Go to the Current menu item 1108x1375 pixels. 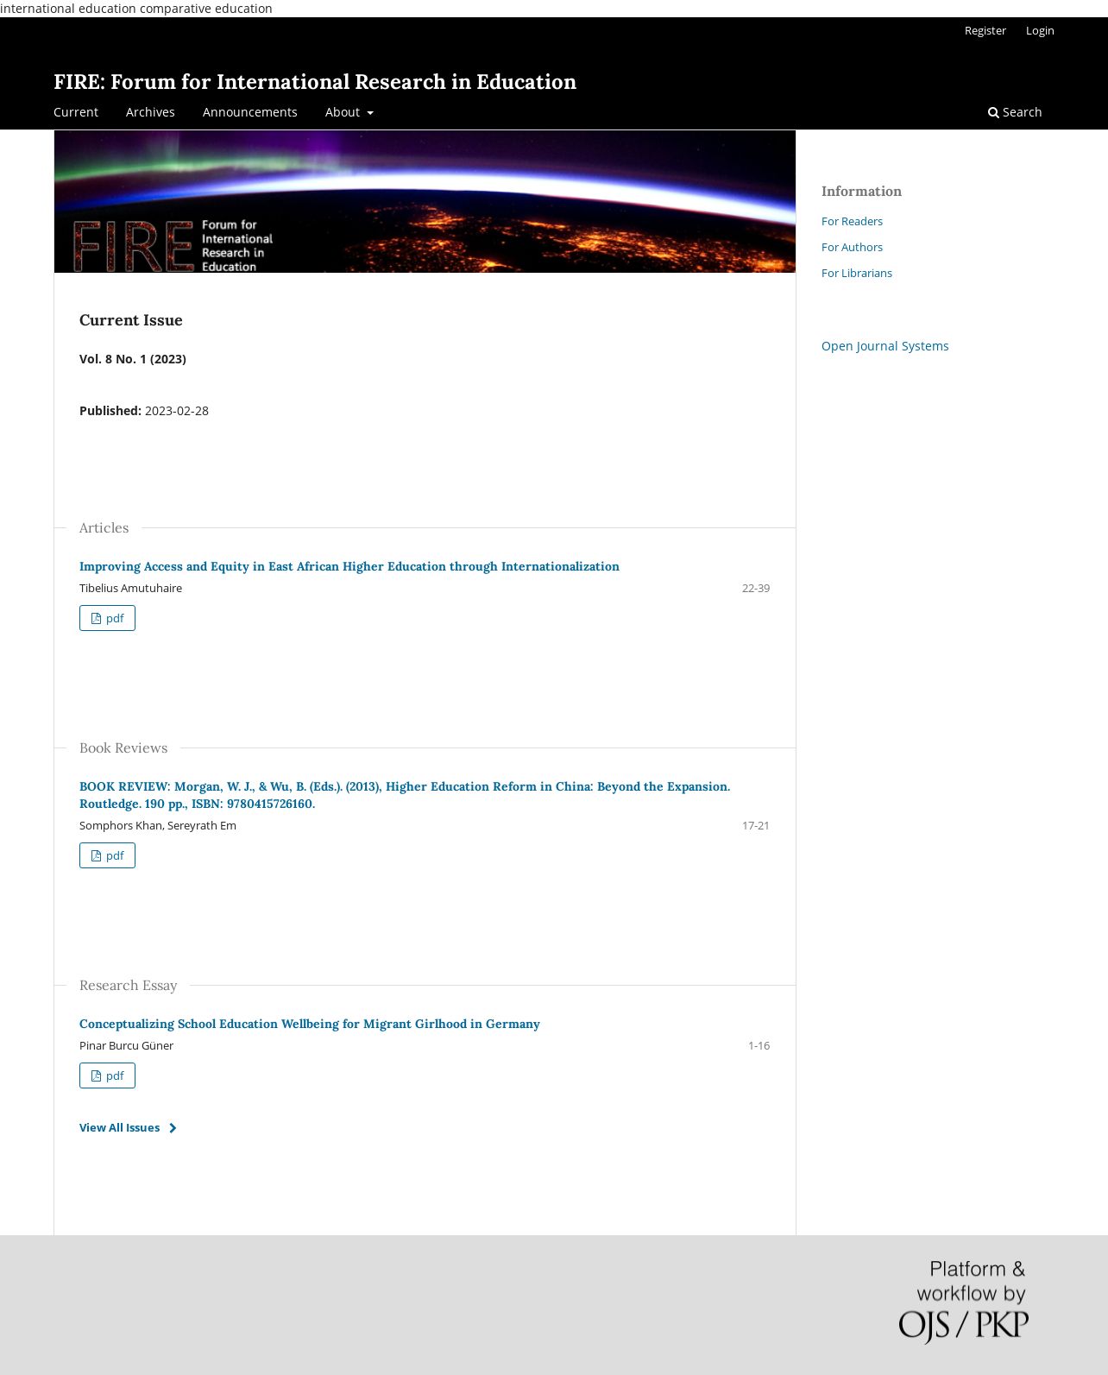pyautogui.click(x=76, y=112)
